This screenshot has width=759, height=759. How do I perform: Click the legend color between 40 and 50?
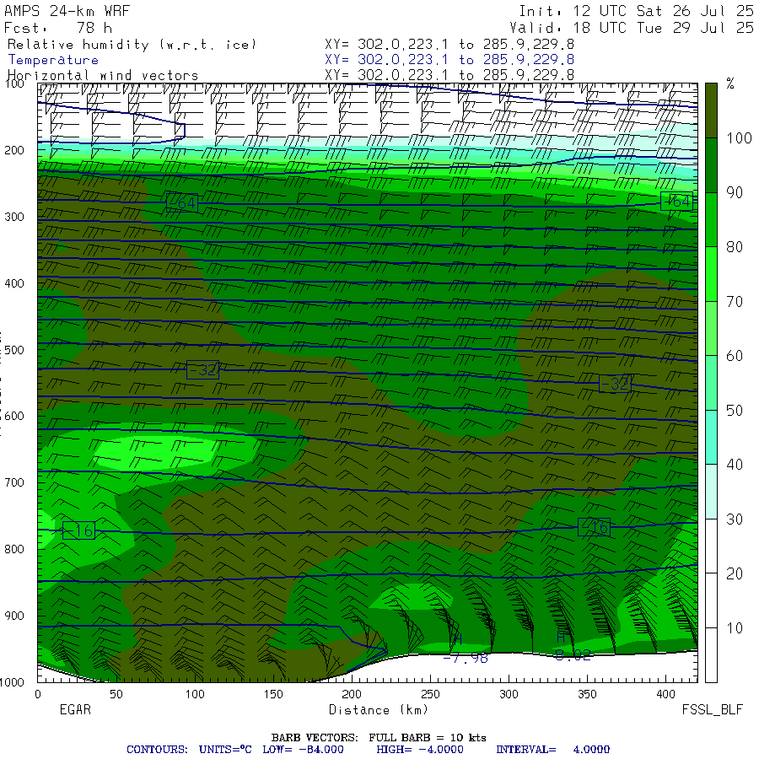click(x=711, y=437)
